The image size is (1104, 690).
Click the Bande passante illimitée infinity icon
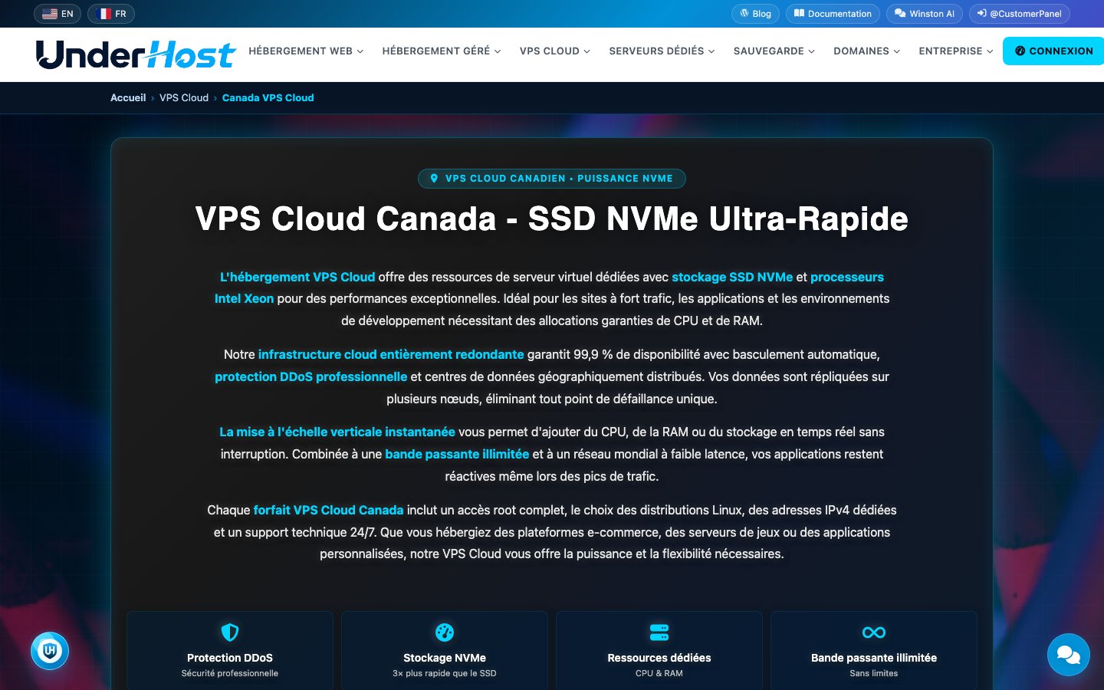pyautogui.click(x=874, y=632)
